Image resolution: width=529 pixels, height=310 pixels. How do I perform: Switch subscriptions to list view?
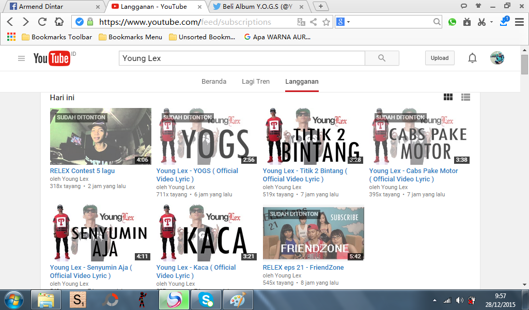(465, 97)
